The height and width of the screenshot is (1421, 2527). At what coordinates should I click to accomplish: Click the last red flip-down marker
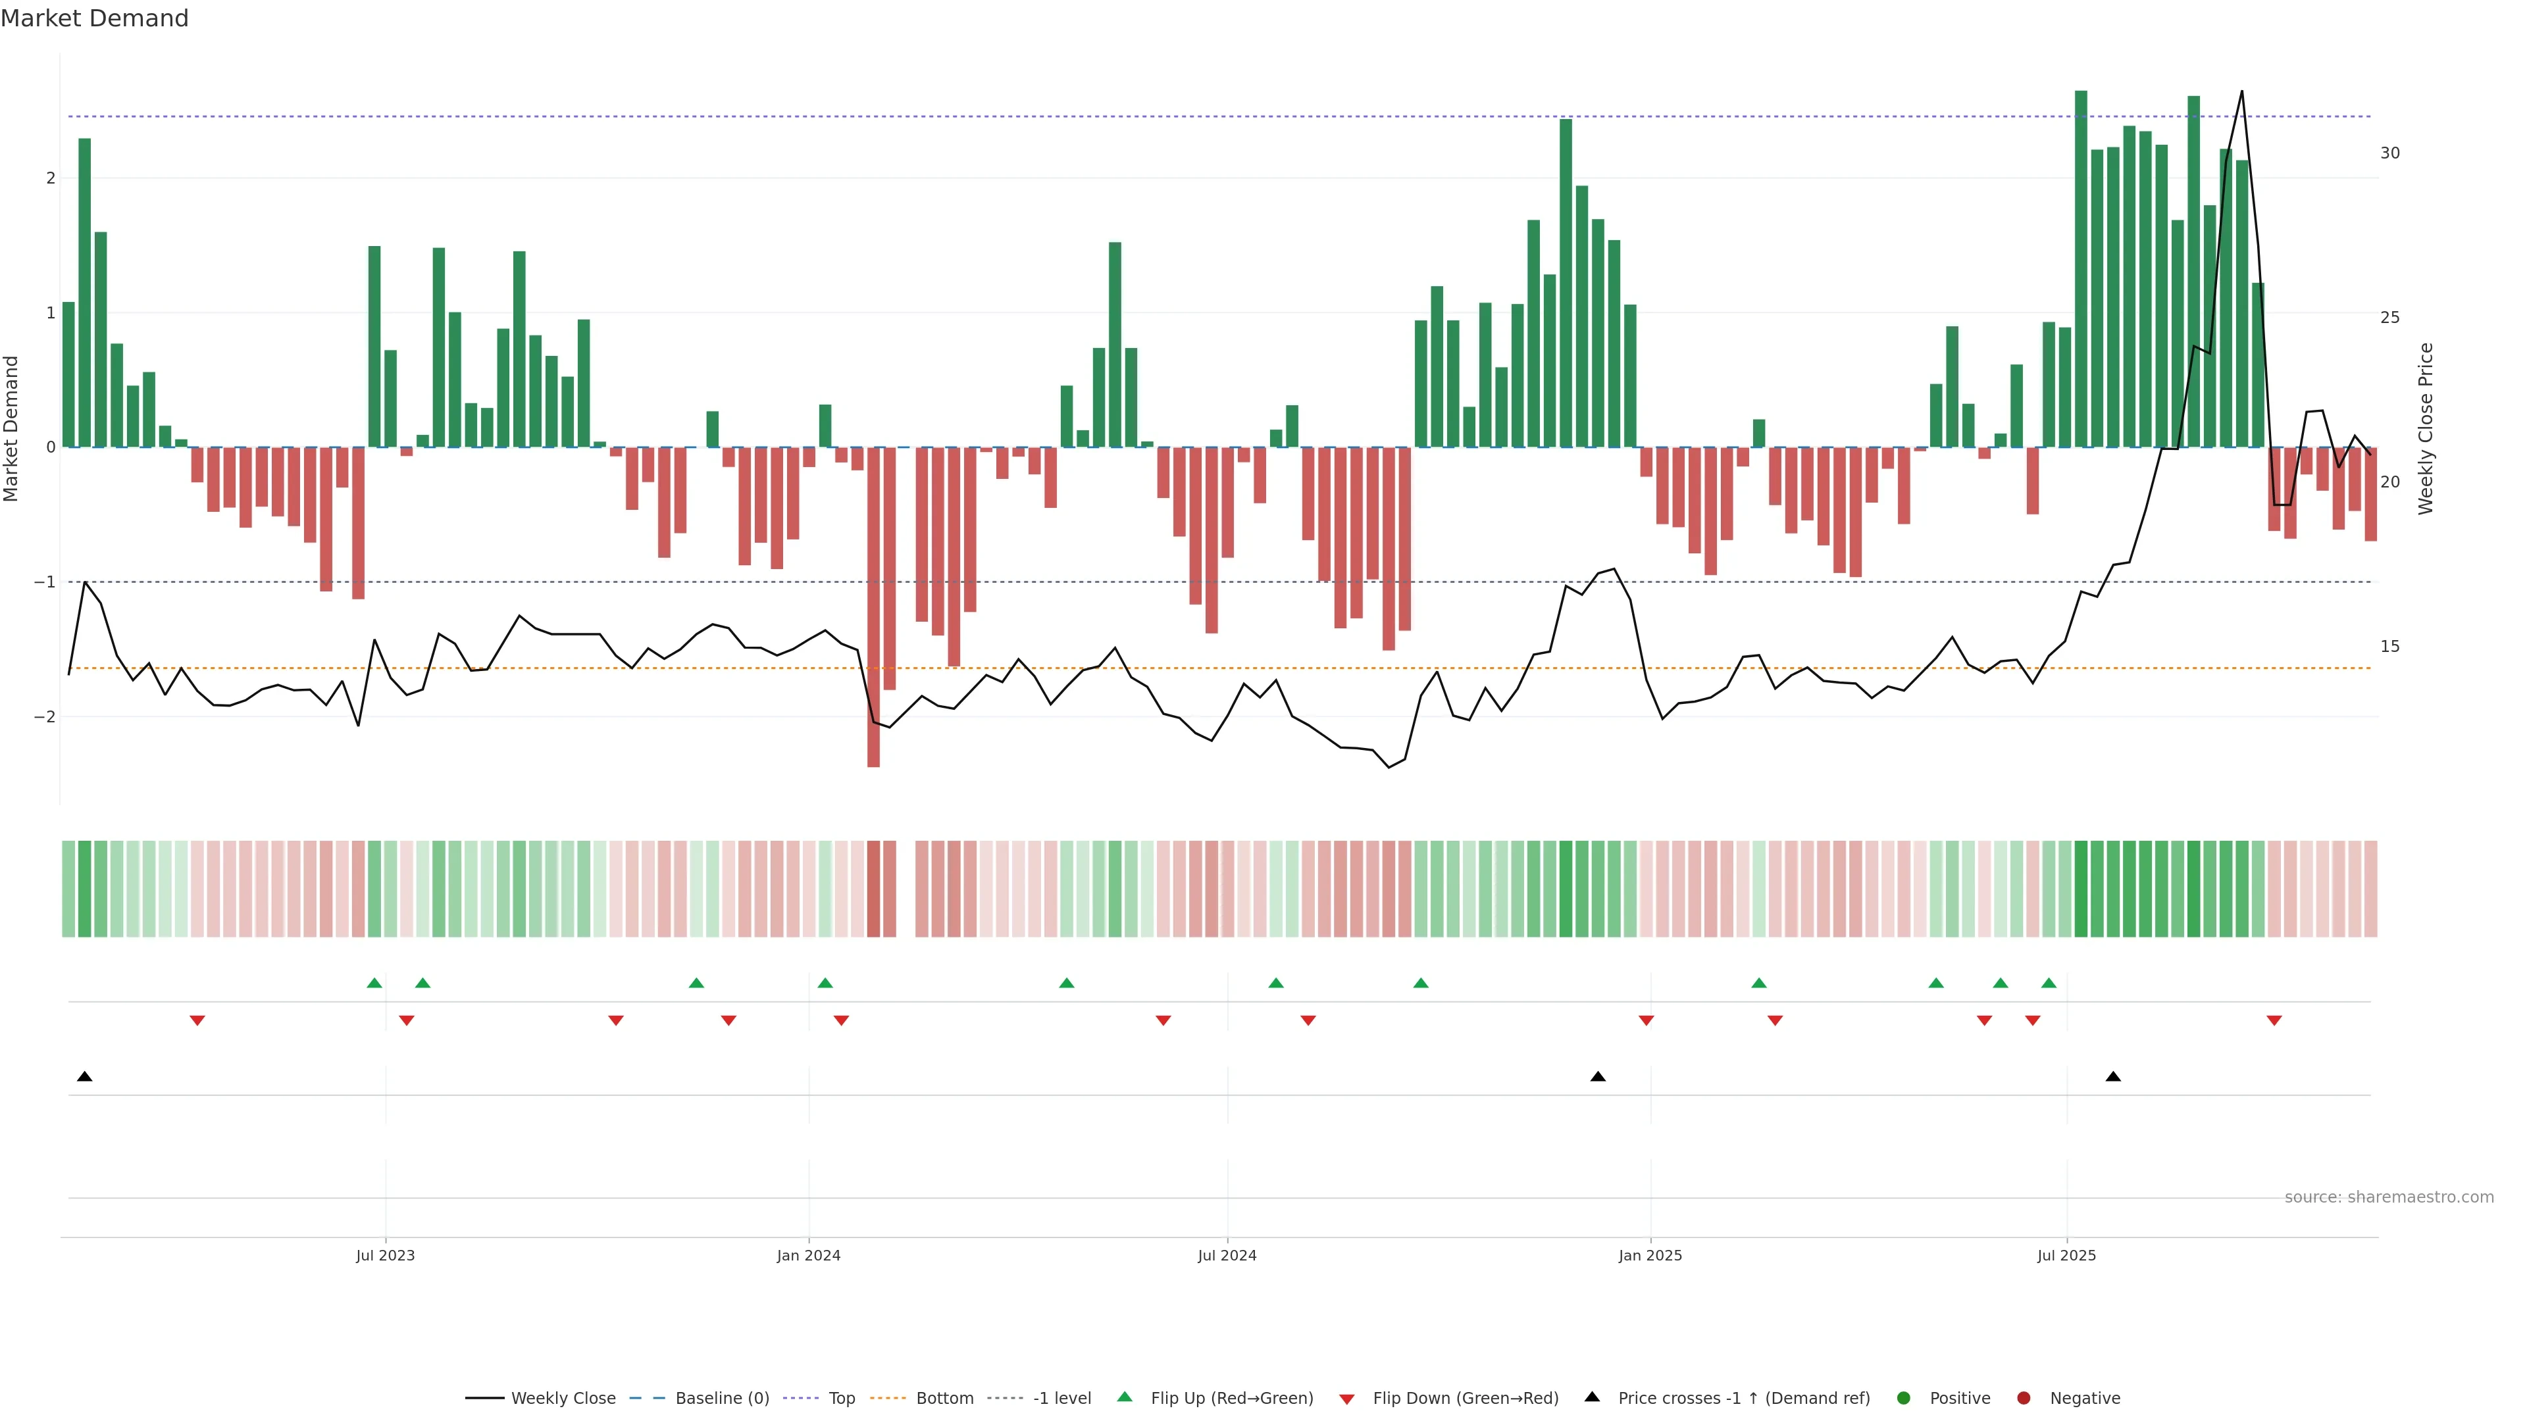2274,1021
